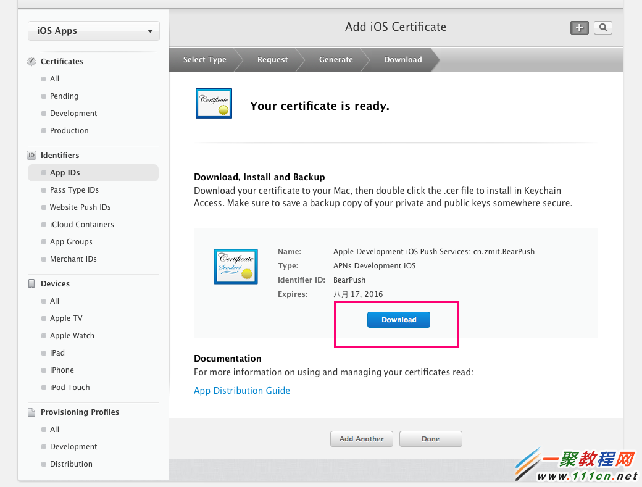Go to the Select Type step

coord(204,60)
